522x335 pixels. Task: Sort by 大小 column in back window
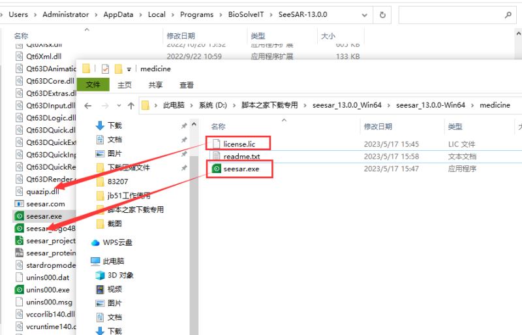pyautogui.click(x=328, y=36)
